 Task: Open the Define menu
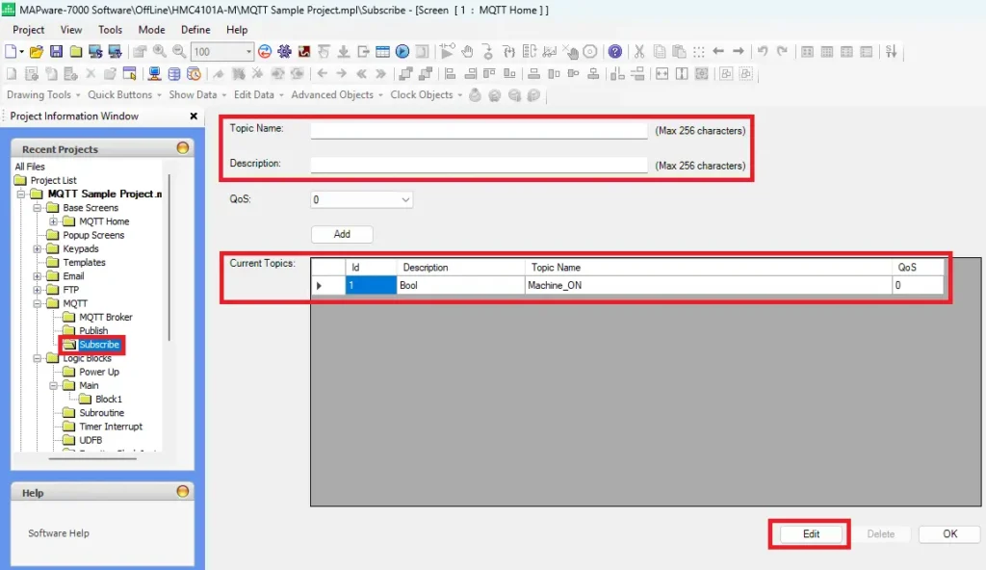pyautogui.click(x=195, y=29)
